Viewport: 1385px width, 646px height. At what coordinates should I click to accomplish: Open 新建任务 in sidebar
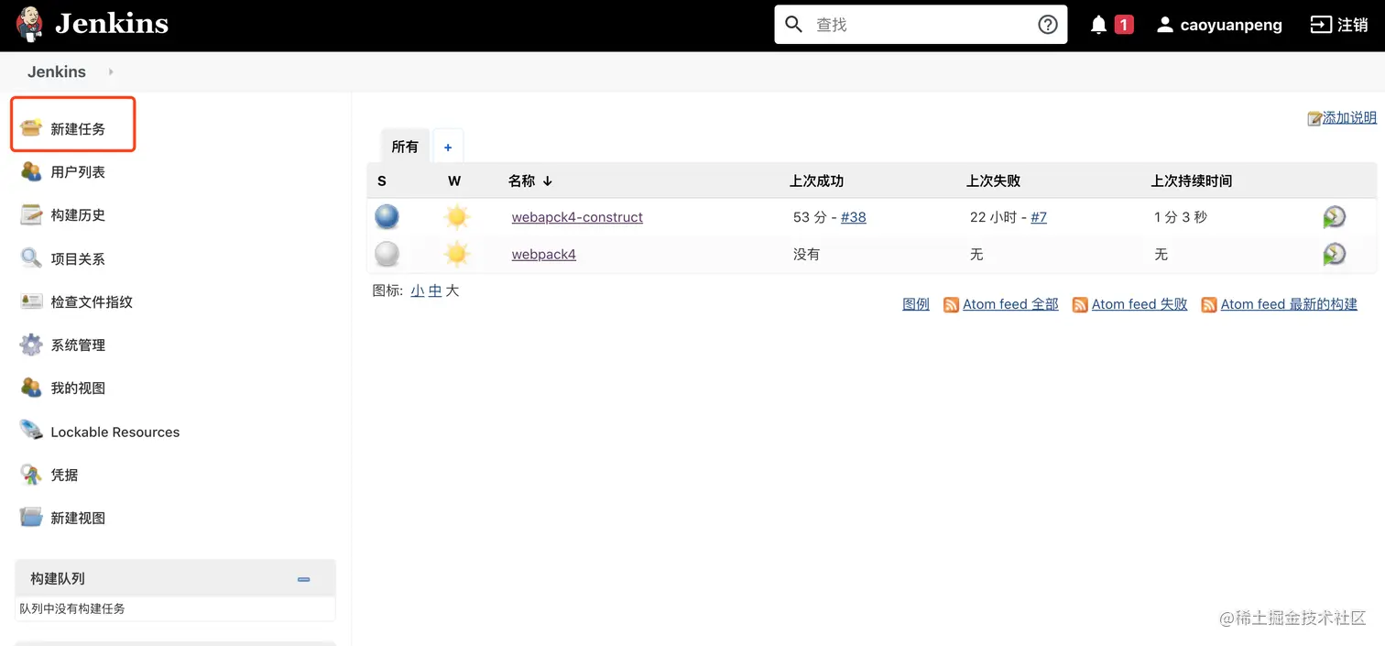78,129
